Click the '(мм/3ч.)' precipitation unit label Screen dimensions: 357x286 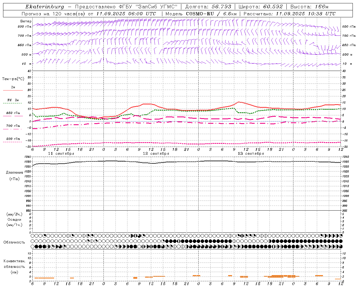[x=14, y=214]
